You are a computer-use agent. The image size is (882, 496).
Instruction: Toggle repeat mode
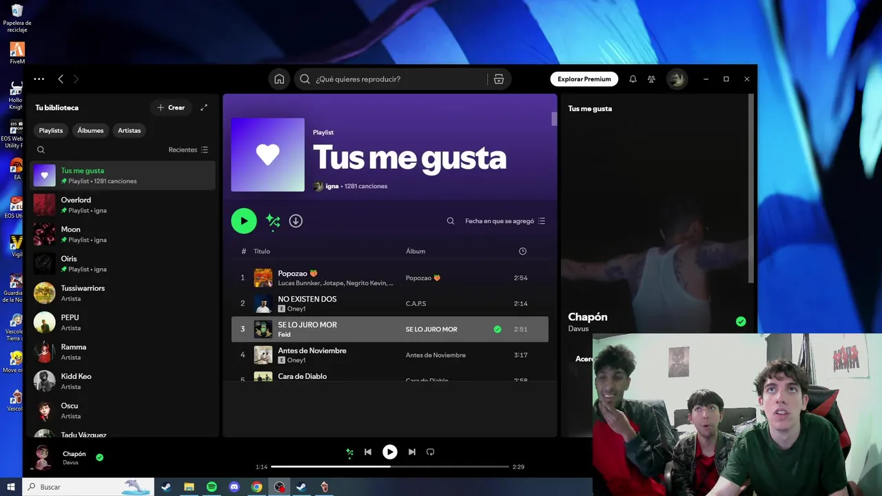[x=431, y=452]
